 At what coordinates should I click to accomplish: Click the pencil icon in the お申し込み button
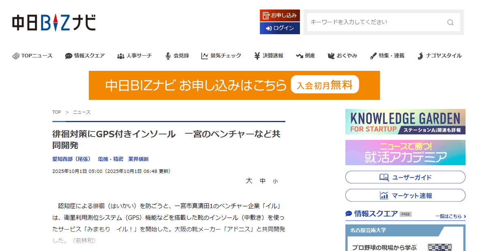(266, 15)
